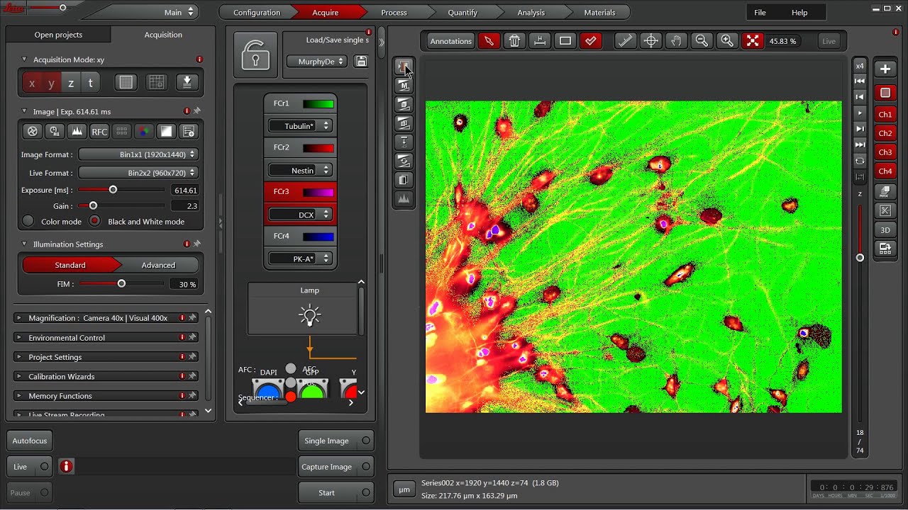Open the Nestin channel dropdown

point(300,170)
